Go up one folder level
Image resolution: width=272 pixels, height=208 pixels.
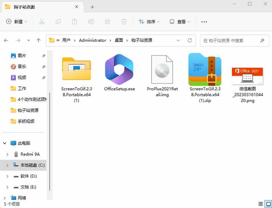coord(39,40)
